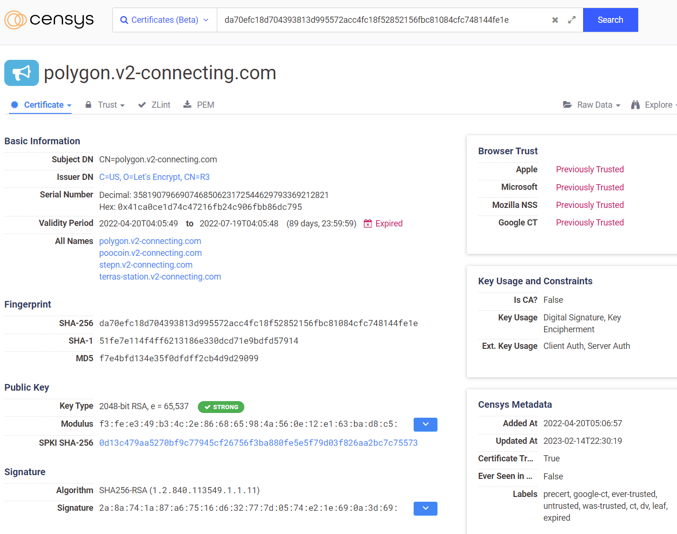Click the Censys logo
Viewport: 677px width, 534px height.
(x=49, y=20)
